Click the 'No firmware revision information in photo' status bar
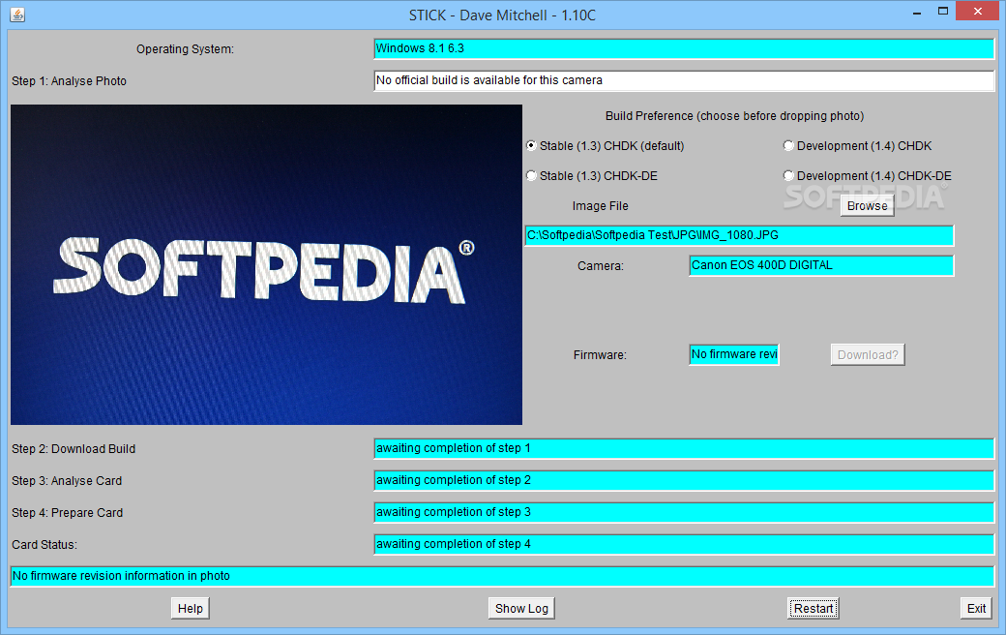1006x635 pixels. [502, 576]
